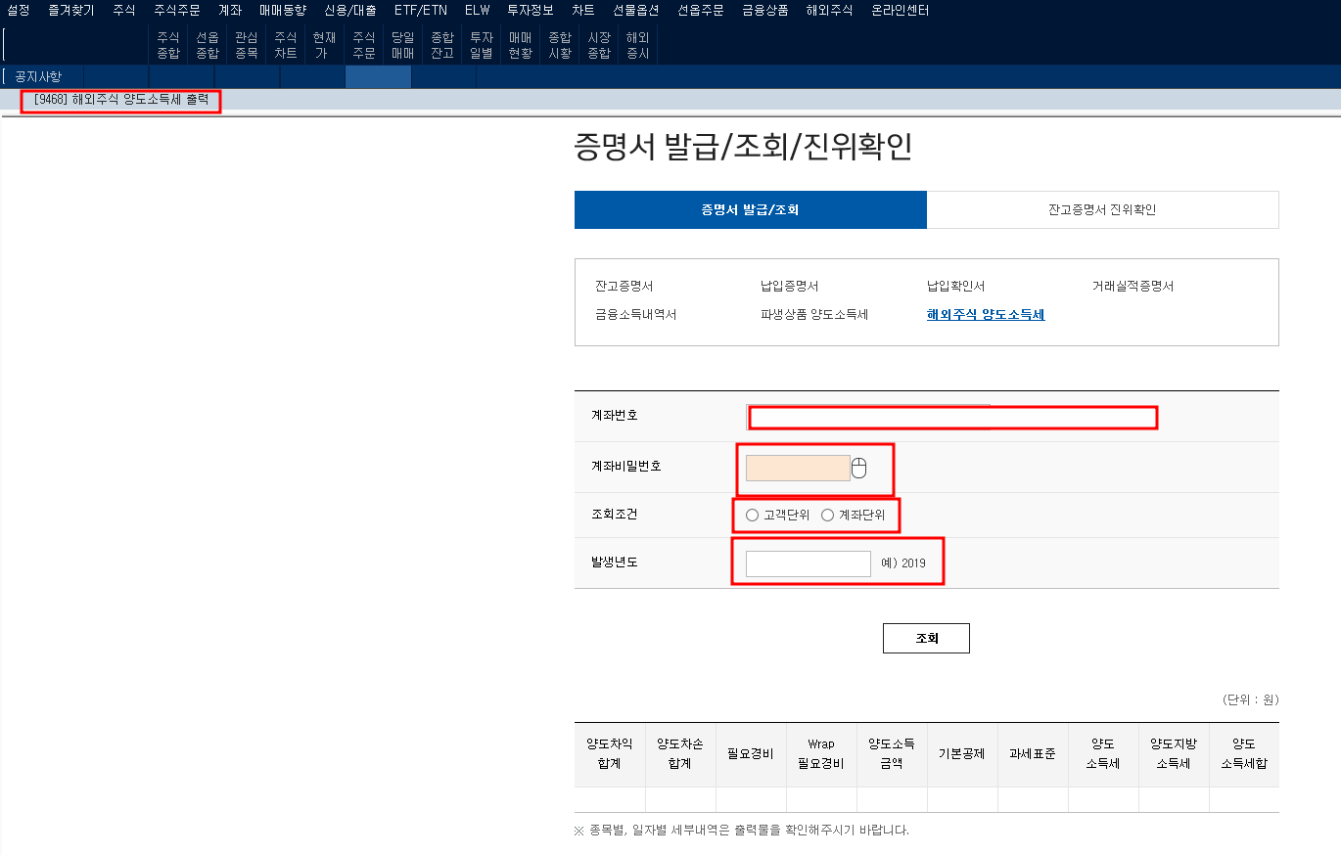Select the 계좌단위 radio button

click(x=828, y=516)
